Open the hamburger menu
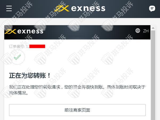The height and width of the screenshot is (120, 160). point(9,8)
